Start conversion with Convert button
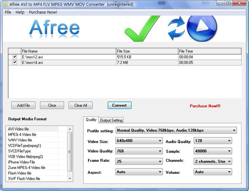249x191 pixels. [119, 105]
